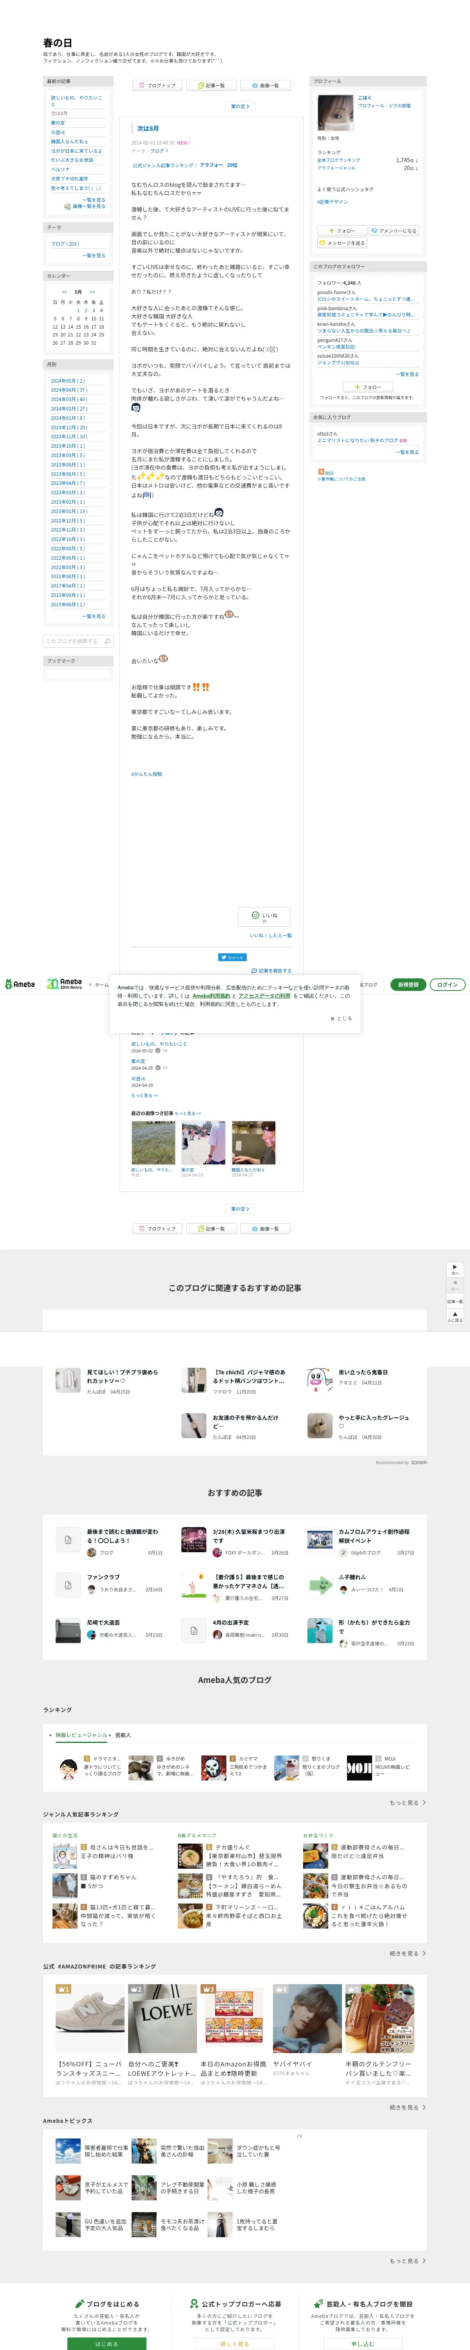Viewport: 470px width, 2350px height.
Task: Open いいね！した人一覧 link
Action: pos(271,935)
